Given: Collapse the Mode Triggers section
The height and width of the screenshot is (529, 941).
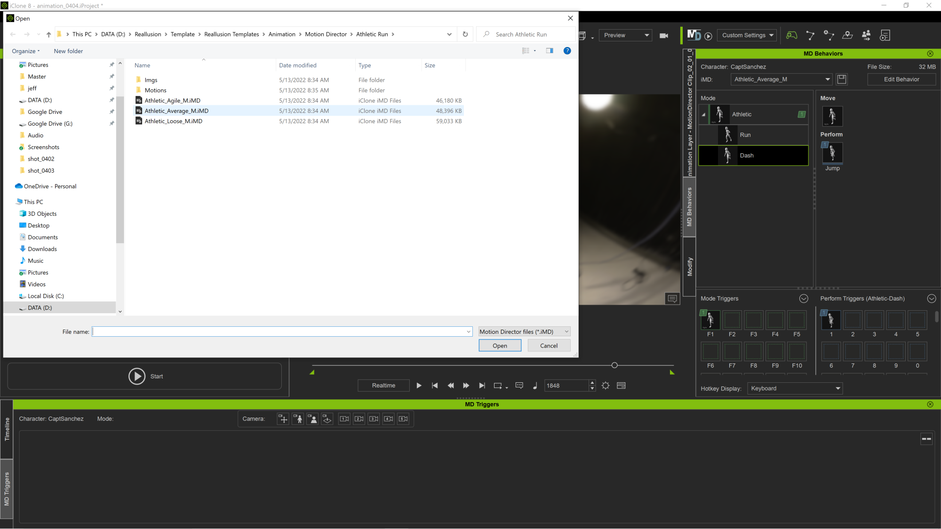Looking at the screenshot, I should pos(804,299).
